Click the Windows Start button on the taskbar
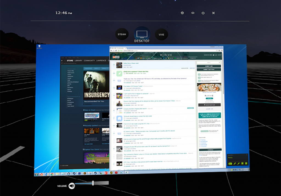The image size is (281, 196). click(36, 174)
